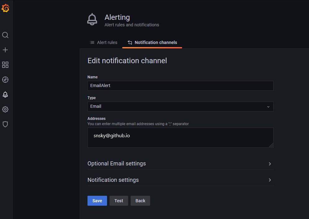Switch to the Alert rules tab
The image size is (309, 219).
tap(104, 42)
